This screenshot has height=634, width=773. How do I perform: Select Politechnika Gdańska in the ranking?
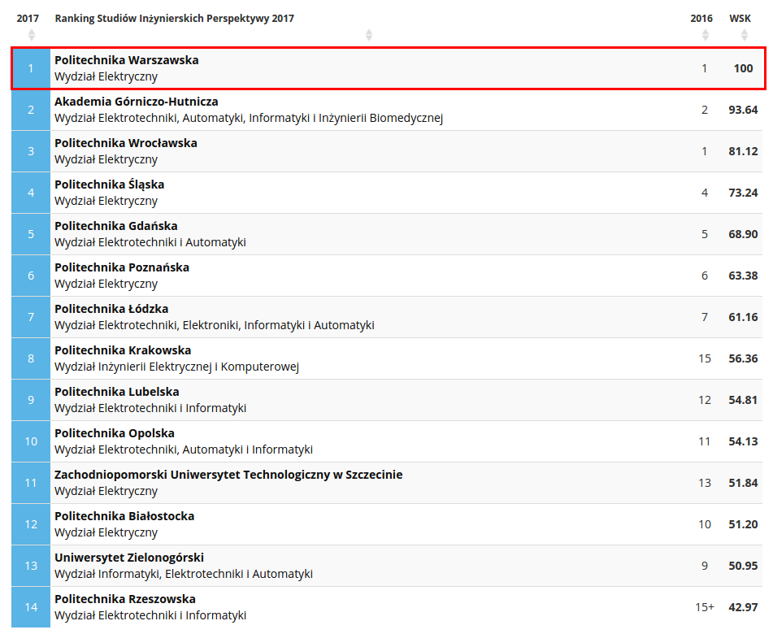tap(116, 226)
